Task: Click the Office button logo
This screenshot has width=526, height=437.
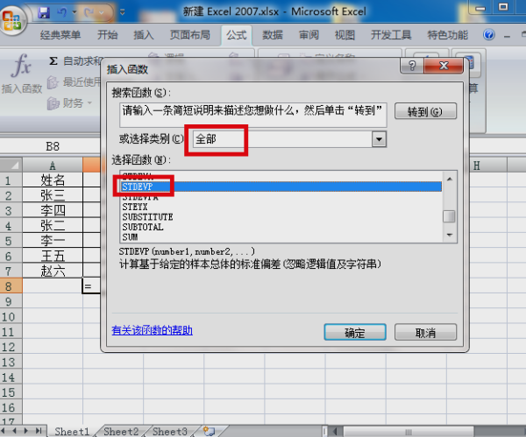Action: (x=12, y=19)
